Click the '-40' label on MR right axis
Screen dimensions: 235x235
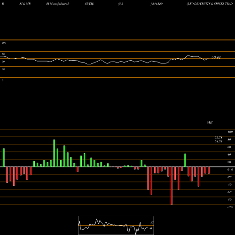(229, 185)
